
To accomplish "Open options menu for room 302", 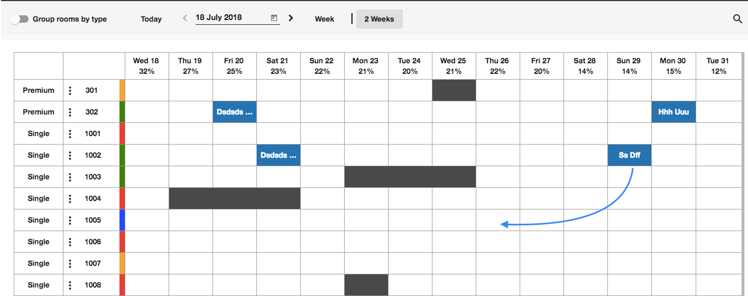I will [70, 112].
